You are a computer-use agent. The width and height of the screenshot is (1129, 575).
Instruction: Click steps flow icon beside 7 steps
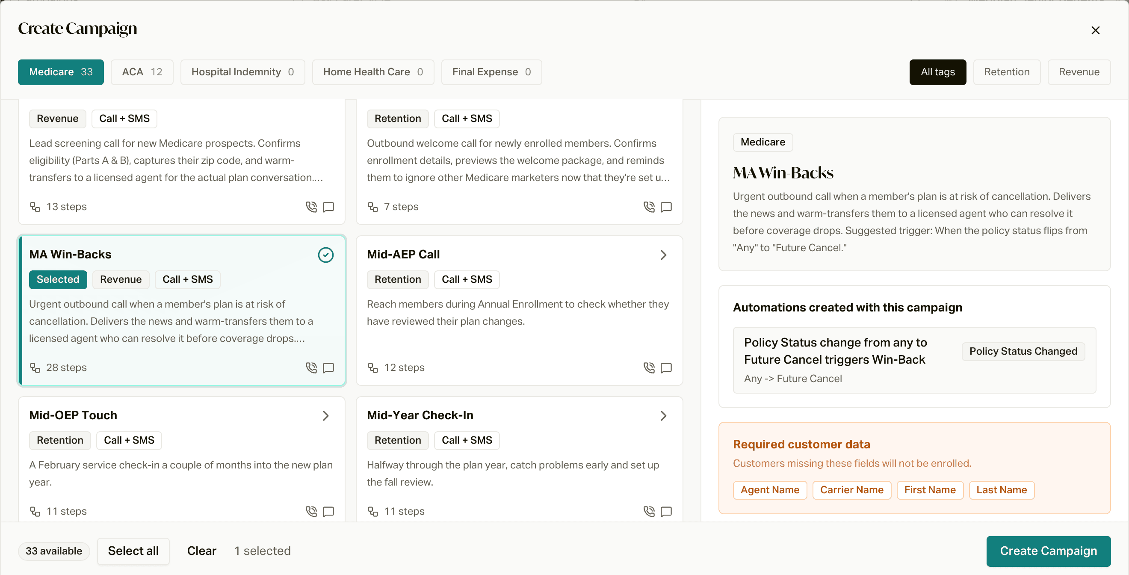coord(373,207)
